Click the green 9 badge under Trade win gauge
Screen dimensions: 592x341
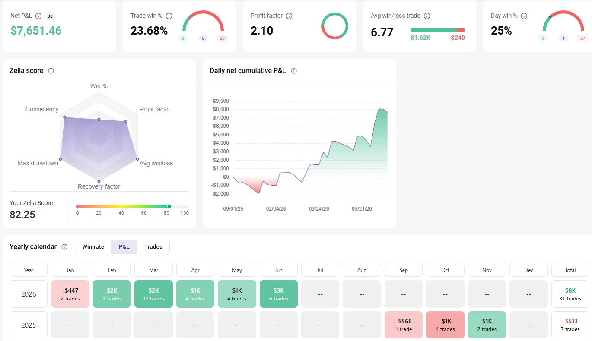click(x=183, y=38)
